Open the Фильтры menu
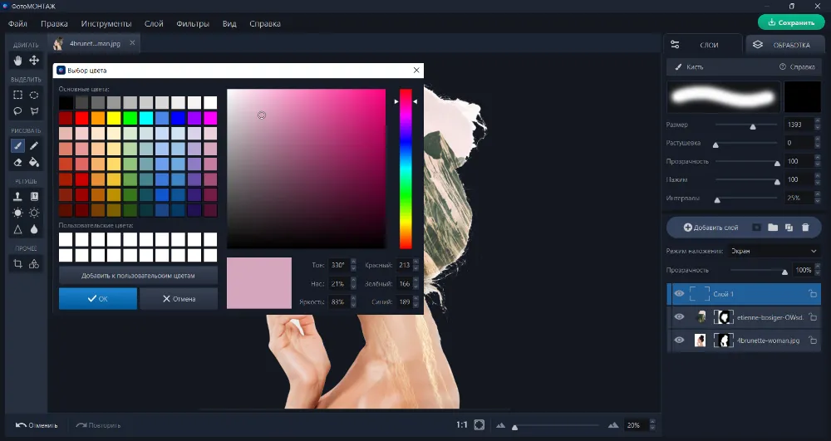 pos(193,24)
